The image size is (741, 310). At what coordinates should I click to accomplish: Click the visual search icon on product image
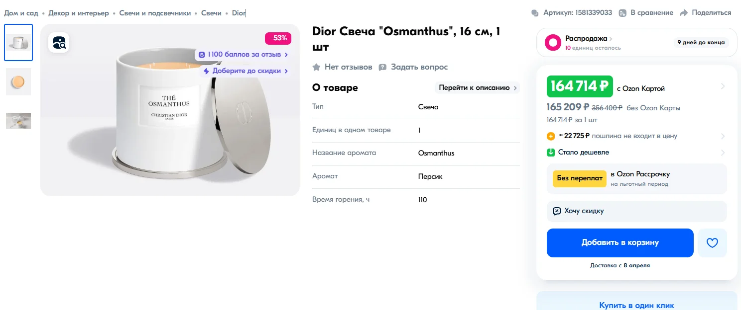click(x=59, y=43)
